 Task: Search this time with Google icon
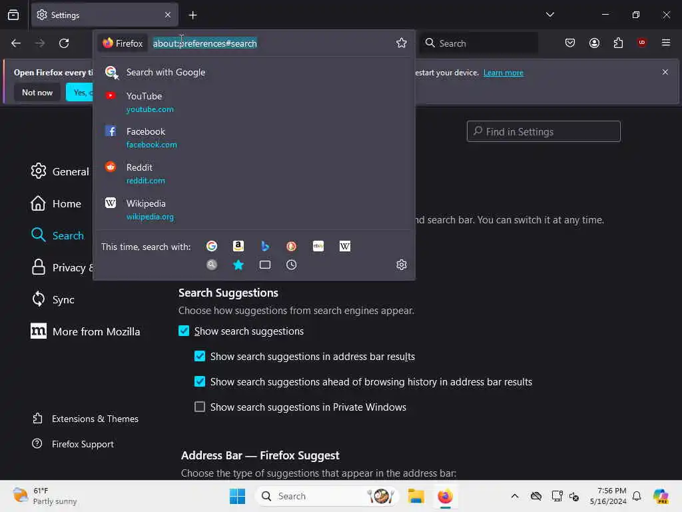tap(212, 247)
